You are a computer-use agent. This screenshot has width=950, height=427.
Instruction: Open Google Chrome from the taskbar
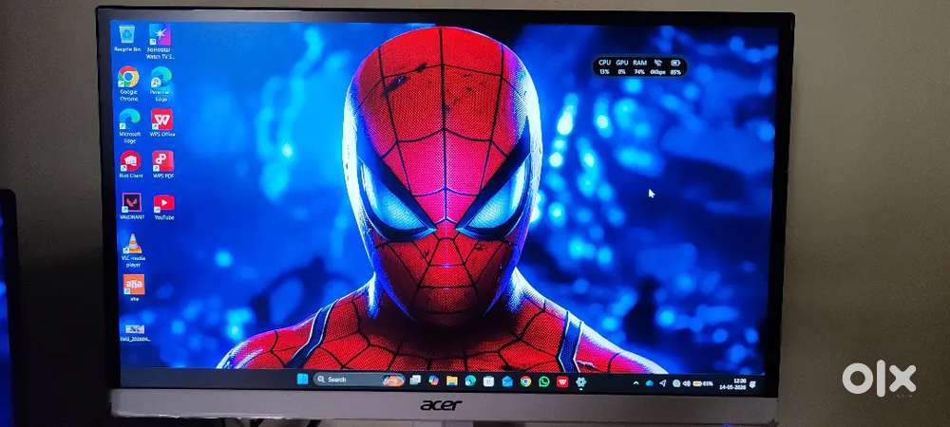(x=525, y=381)
